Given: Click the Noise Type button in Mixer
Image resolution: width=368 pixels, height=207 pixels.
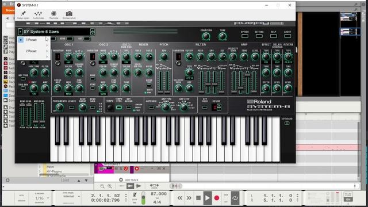Looking at the screenshot, I should click(x=149, y=86).
